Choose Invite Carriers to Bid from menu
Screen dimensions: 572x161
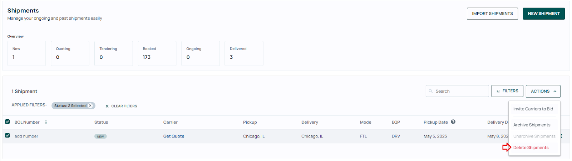point(533,109)
